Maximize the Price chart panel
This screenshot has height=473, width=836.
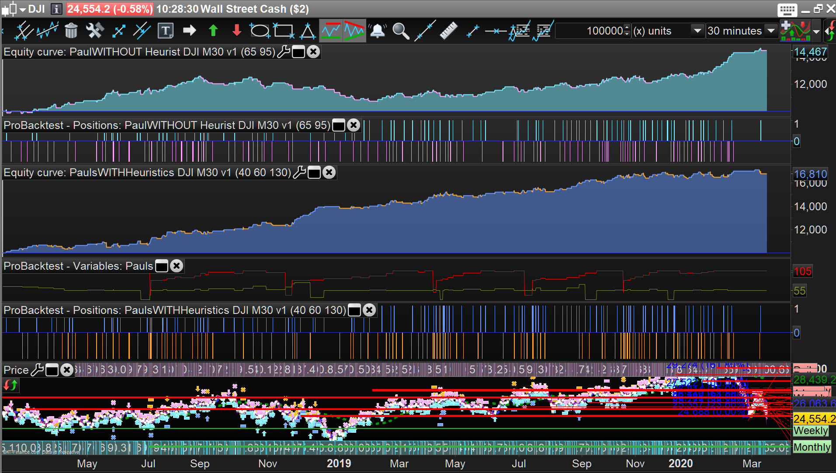[x=52, y=370]
